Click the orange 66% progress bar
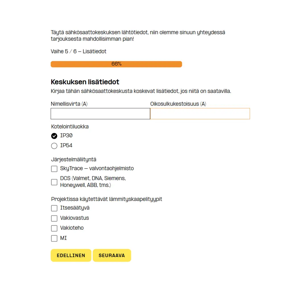Image resolution: width=291 pixels, height=285 pixels. click(x=116, y=64)
